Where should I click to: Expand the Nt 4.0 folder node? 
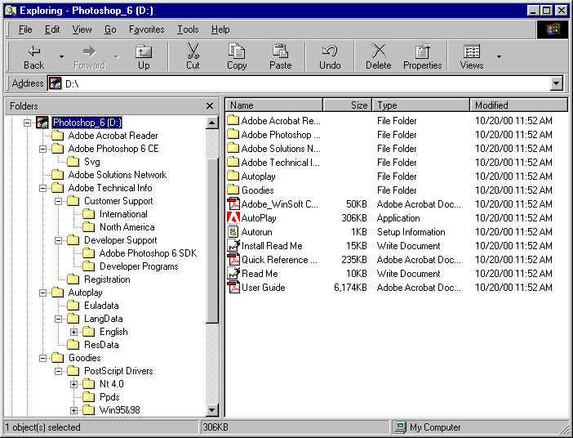73,384
